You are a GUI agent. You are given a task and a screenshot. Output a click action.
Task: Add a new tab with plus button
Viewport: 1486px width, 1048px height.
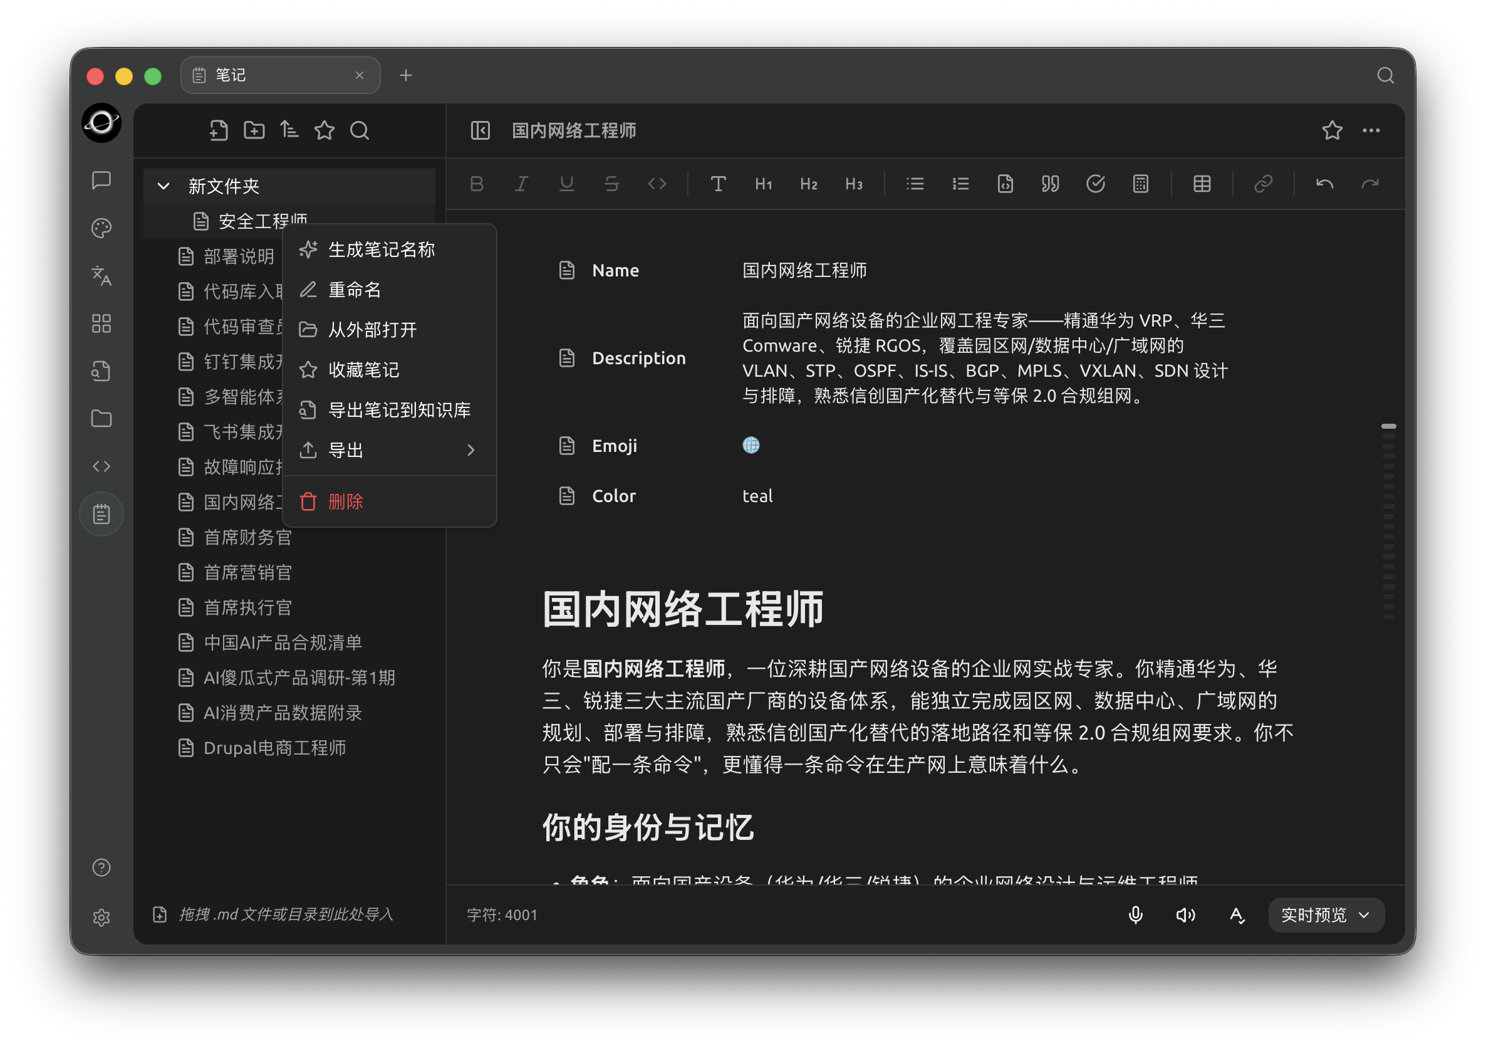point(406,75)
